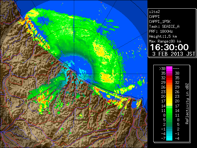Screen dimensions: 197x148
Task: Click the red 32 legend color
Action: click(x=169, y=78)
